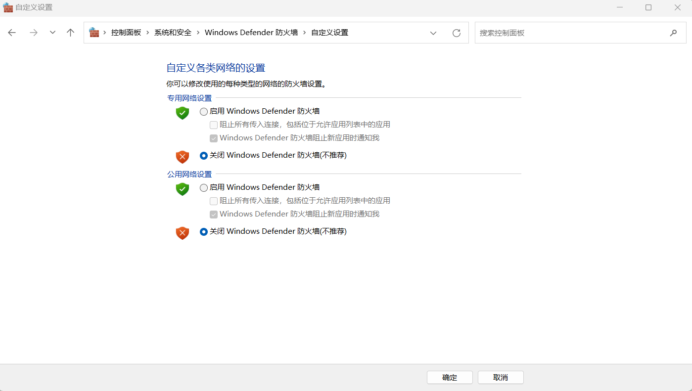
Task: Go up one level with up arrow
Action: (x=70, y=33)
